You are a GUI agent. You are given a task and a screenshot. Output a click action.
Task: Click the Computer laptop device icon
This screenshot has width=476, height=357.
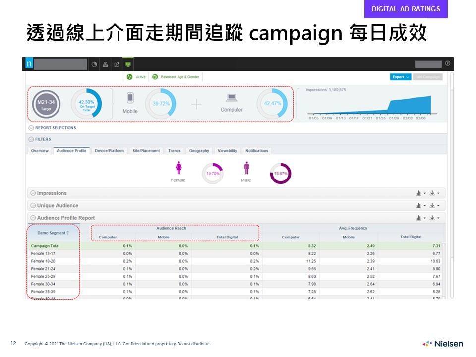(x=232, y=98)
